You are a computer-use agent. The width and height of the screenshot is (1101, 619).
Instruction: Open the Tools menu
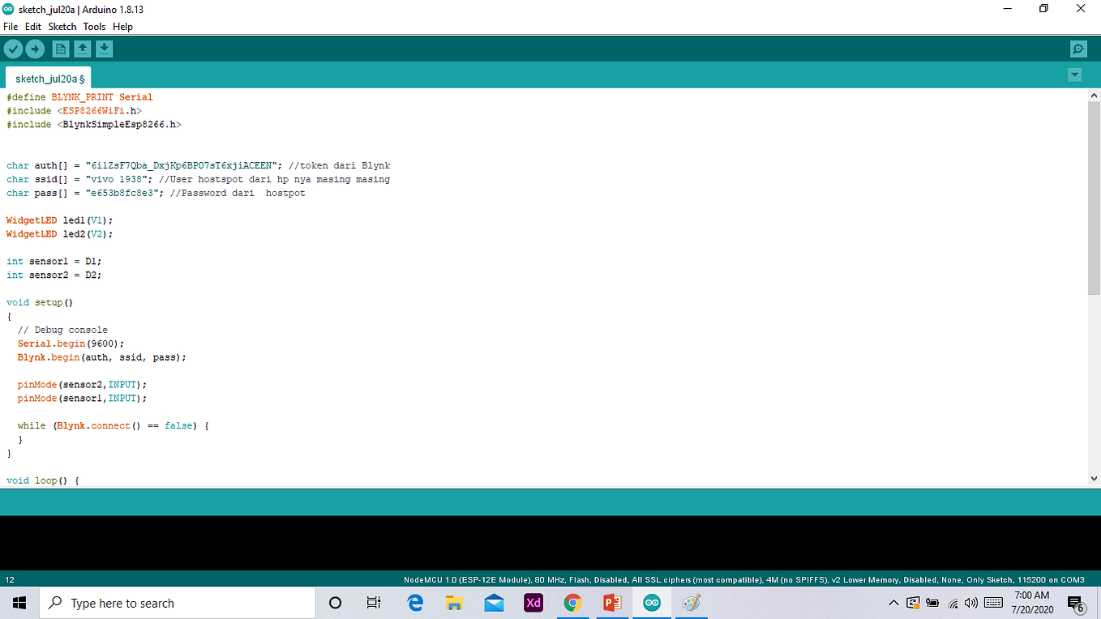(x=93, y=26)
